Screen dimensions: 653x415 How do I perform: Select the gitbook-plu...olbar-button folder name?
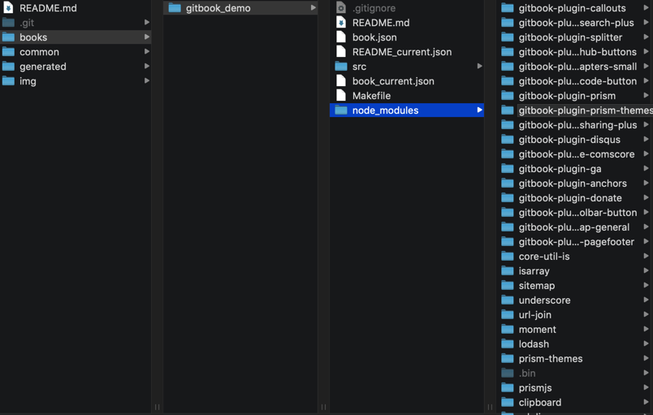click(x=577, y=212)
